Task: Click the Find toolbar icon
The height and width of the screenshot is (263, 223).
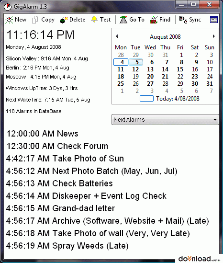Action: click(x=154, y=20)
